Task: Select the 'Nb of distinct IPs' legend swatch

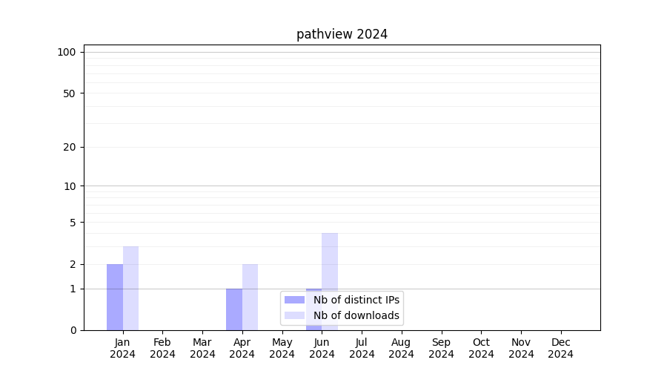Action: [x=294, y=300]
